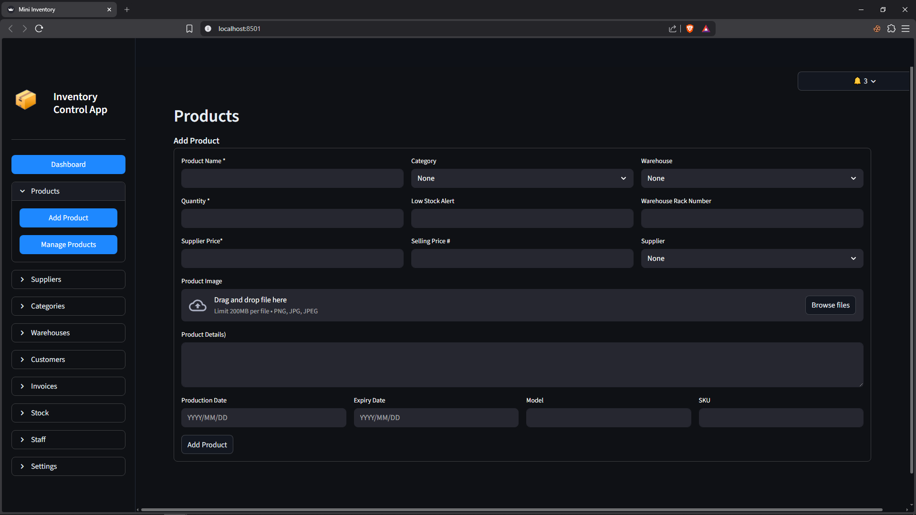Collapse the Products sidebar section
The image size is (916, 515).
[68, 191]
